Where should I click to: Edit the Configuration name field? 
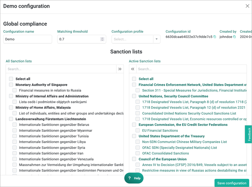coord(28,39)
